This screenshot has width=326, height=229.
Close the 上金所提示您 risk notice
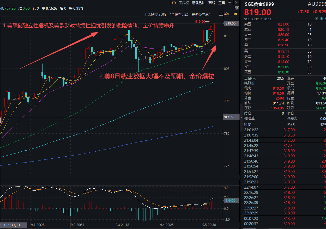(221, 14)
